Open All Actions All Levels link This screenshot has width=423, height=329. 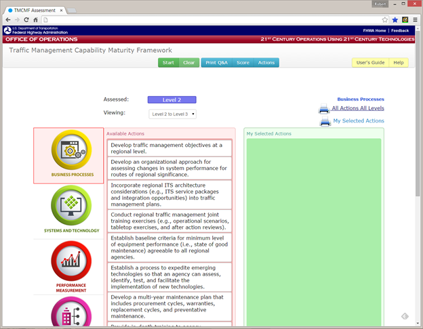coord(358,108)
